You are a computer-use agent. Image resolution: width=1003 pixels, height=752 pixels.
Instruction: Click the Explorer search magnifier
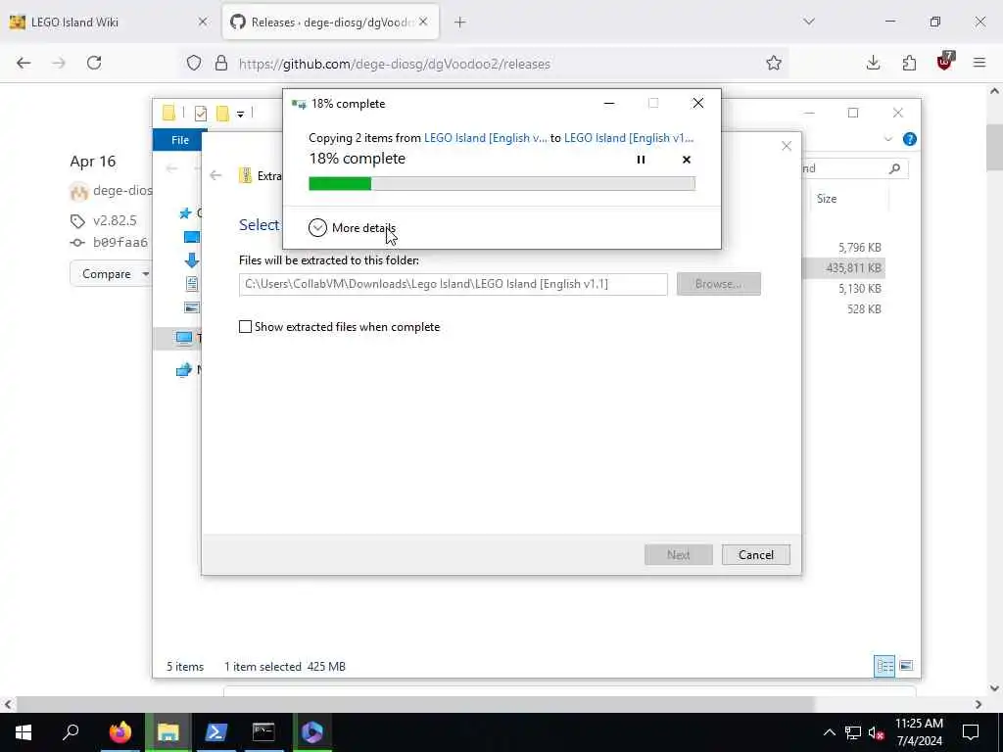tap(894, 168)
